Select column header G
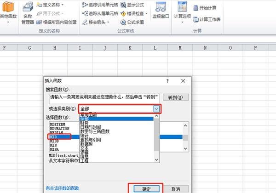Screen dimensions: 276x193 coord(29,48)
